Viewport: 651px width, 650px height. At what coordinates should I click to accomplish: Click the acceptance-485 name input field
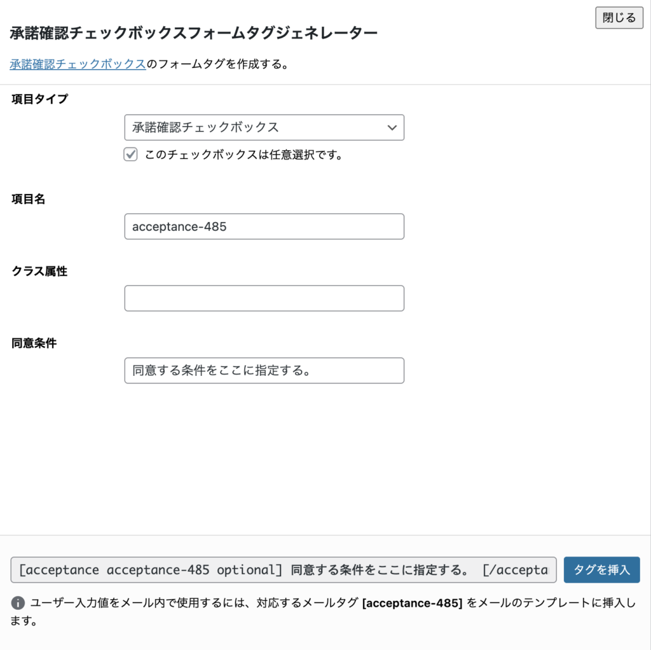(264, 226)
